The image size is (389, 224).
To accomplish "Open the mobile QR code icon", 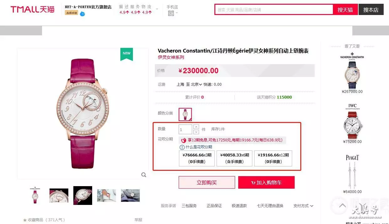I will coord(171,13).
